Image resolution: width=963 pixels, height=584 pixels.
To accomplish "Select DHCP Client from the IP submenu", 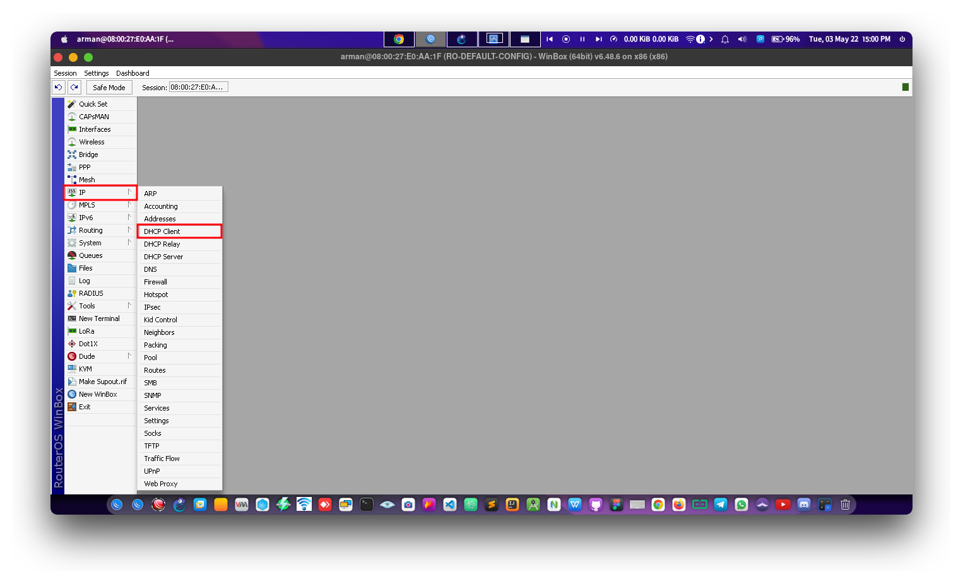I will pyautogui.click(x=163, y=231).
